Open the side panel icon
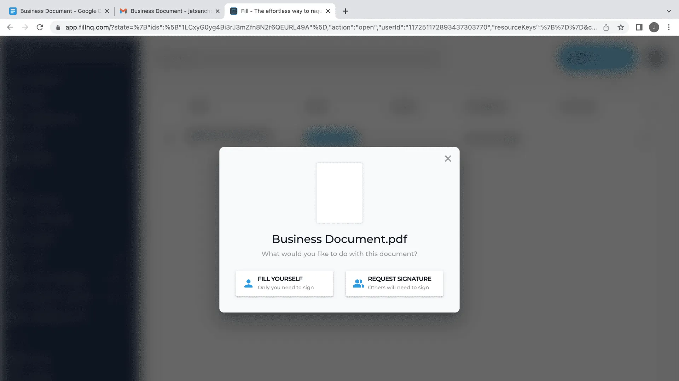The height and width of the screenshot is (381, 679). (x=639, y=27)
